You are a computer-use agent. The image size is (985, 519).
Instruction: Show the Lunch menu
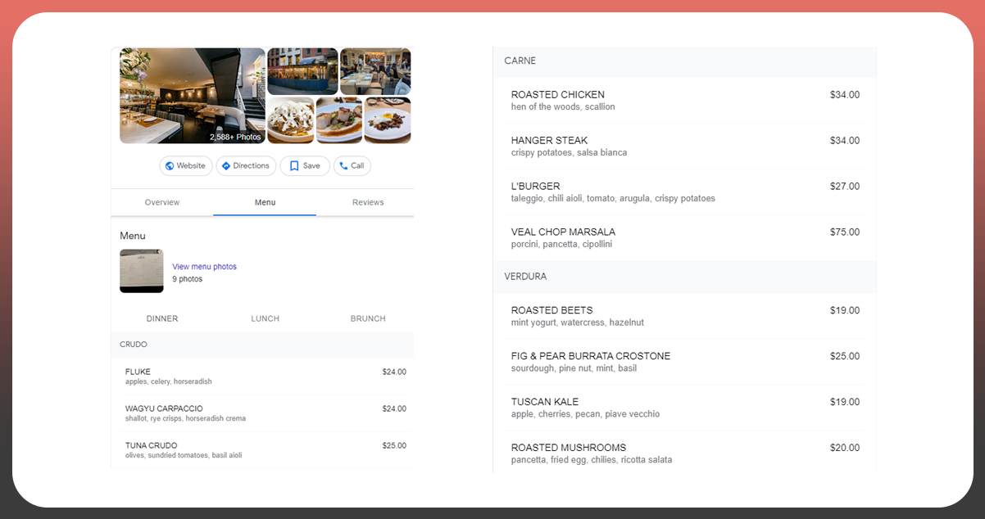(265, 318)
